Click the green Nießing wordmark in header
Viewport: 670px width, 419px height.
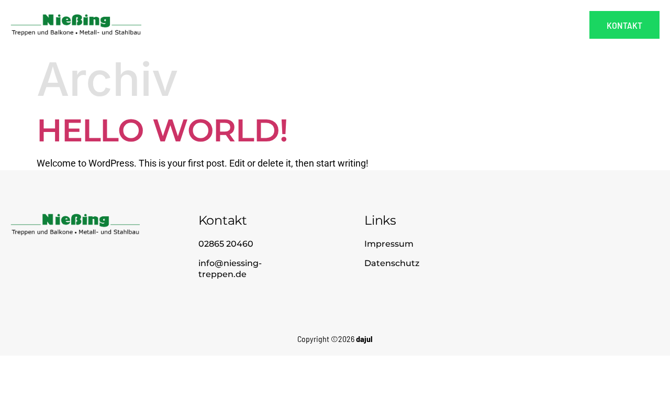click(76, 20)
